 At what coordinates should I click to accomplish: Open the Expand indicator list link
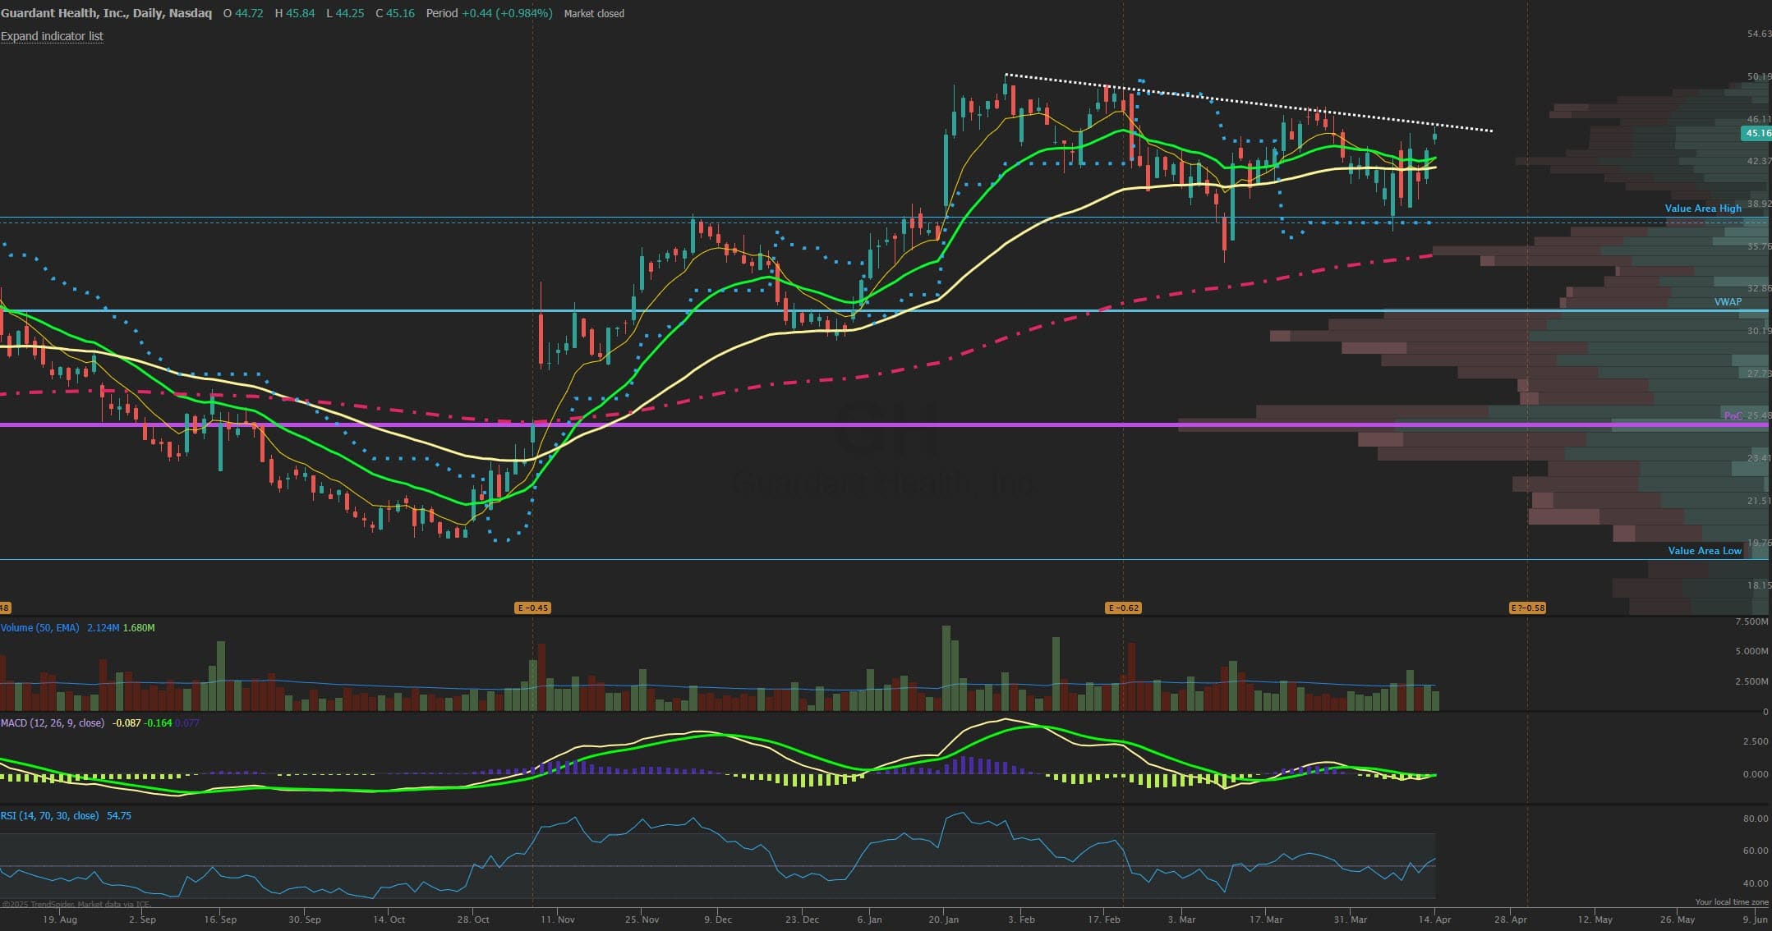52,36
